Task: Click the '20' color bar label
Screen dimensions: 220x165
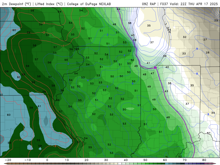Action: (86, 160)
